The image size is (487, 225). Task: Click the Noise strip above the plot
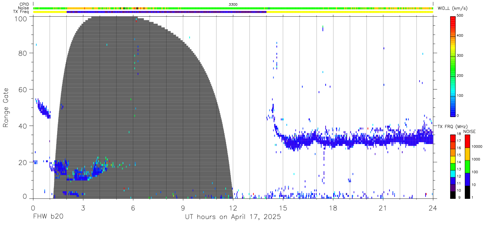click(233, 8)
